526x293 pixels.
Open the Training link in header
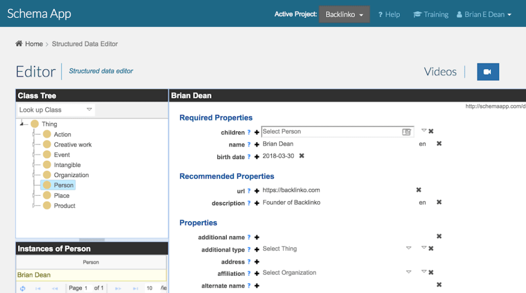pos(431,14)
